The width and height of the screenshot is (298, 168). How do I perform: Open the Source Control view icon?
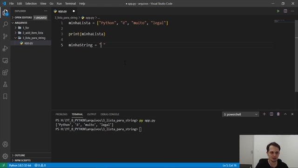[x=5, y=36]
